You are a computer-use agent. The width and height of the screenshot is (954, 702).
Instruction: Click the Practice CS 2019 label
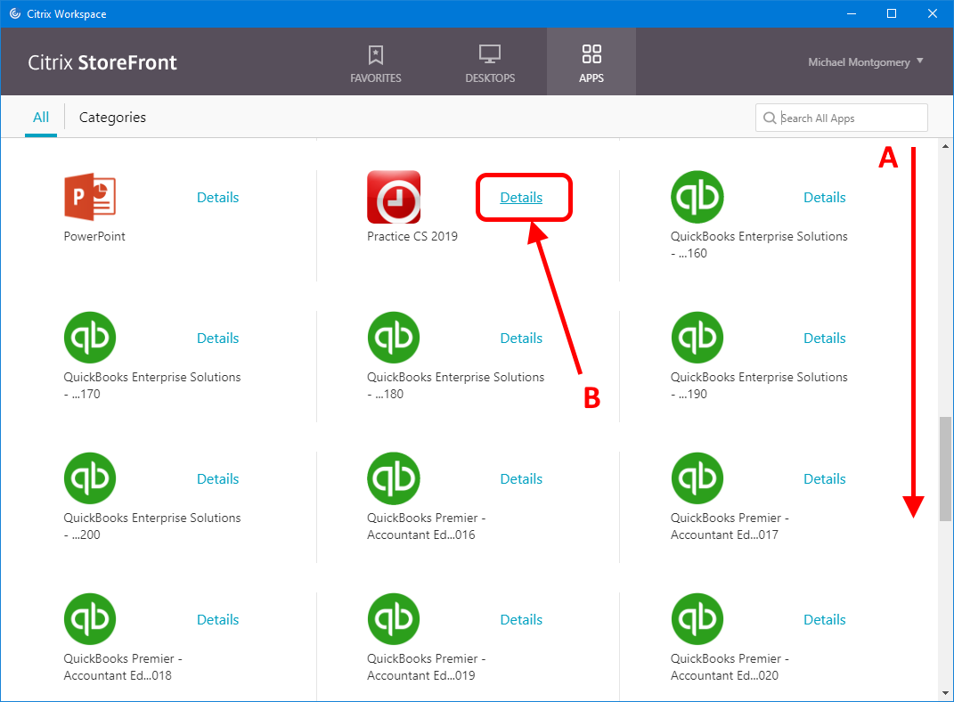tap(412, 236)
